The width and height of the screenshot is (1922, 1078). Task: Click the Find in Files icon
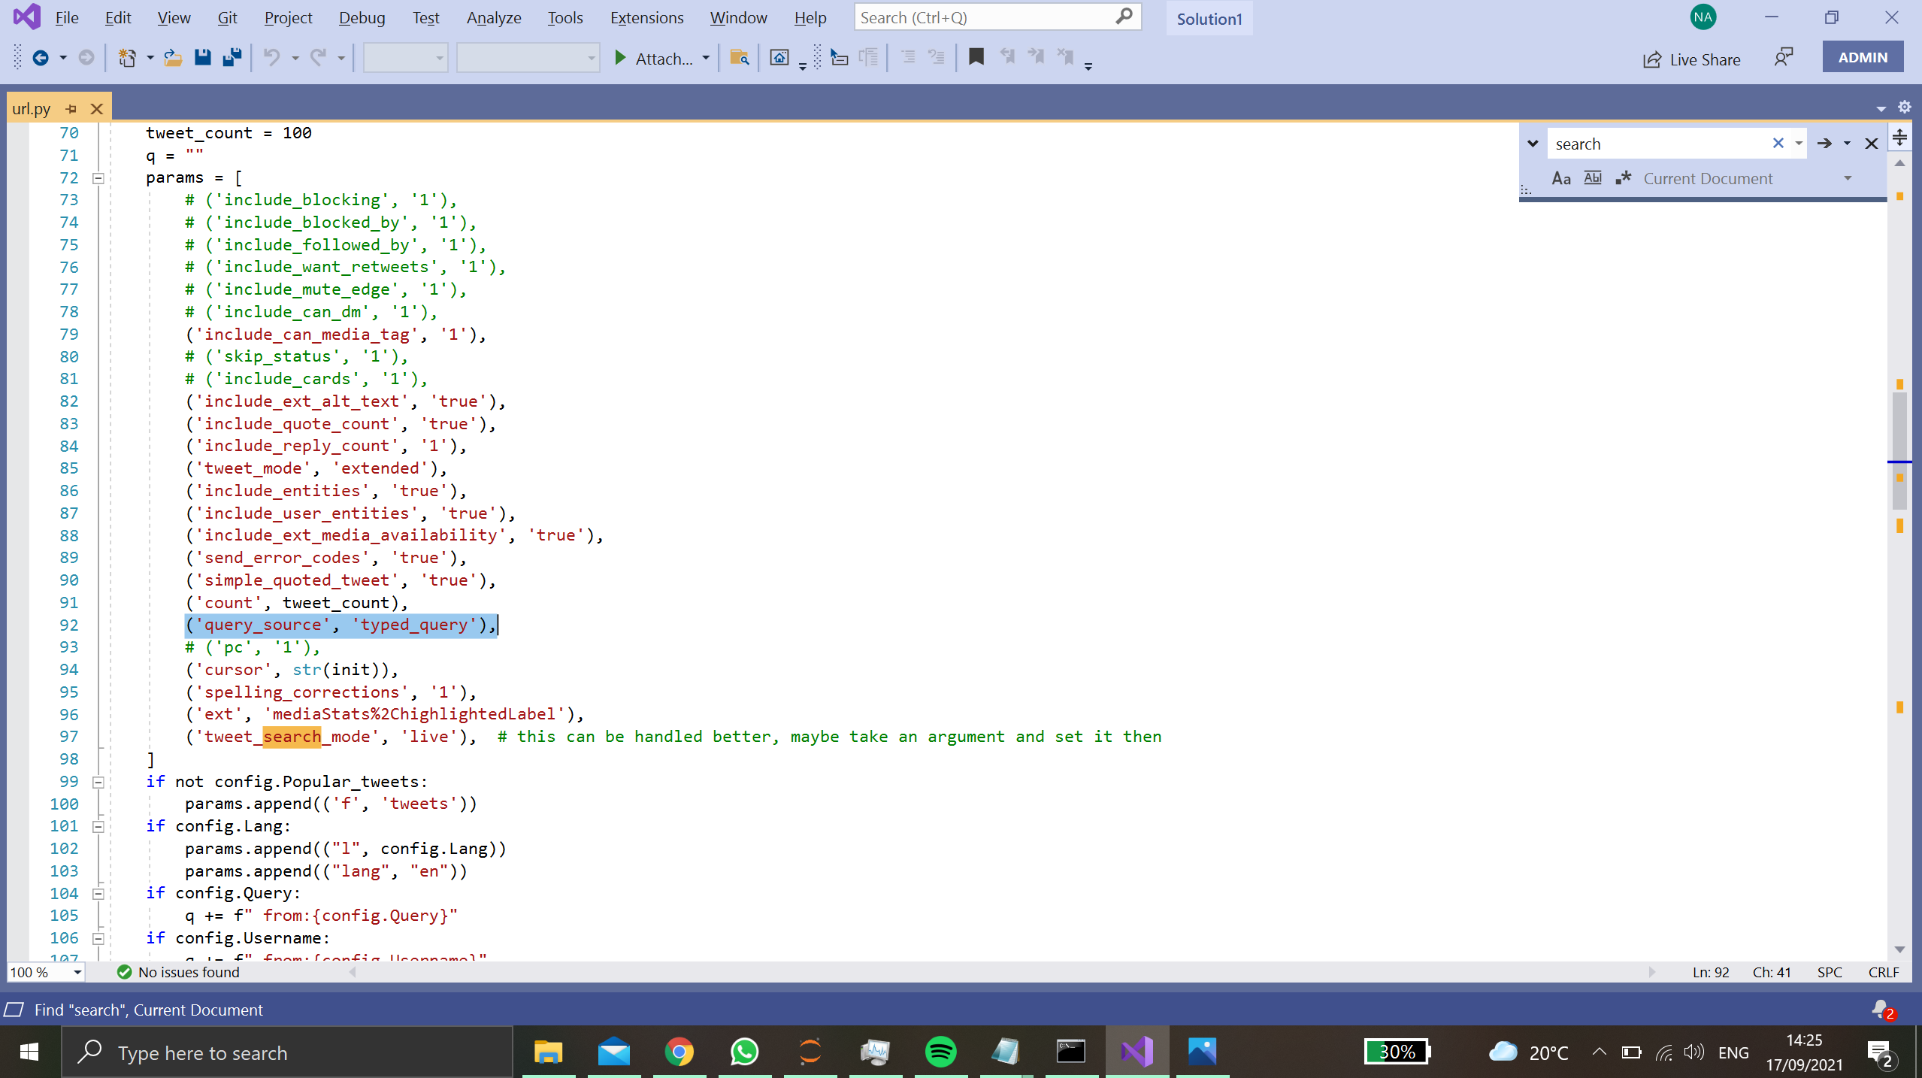[740, 58]
